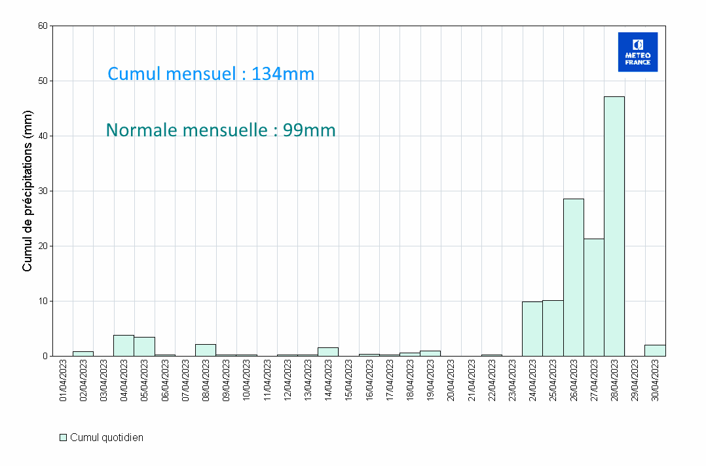The height and width of the screenshot is (466, 706).
Task: Click the 30/04/2023 bar
Action: (x=655, y=351)
